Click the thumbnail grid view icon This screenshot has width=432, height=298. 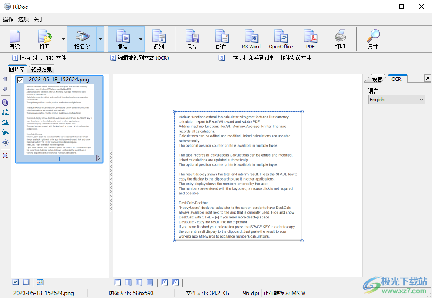coord(40,282)
